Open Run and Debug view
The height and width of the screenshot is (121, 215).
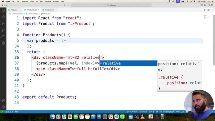pyautogui.click(x=3, y=30)
